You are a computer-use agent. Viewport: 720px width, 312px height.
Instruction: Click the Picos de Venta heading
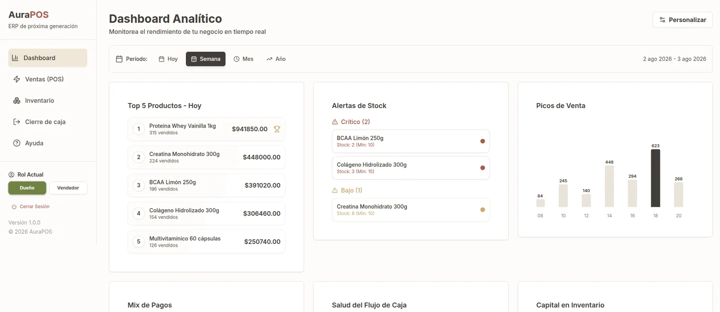pos(561,106)
